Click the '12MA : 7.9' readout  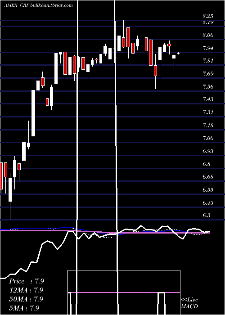pos(27,290)
